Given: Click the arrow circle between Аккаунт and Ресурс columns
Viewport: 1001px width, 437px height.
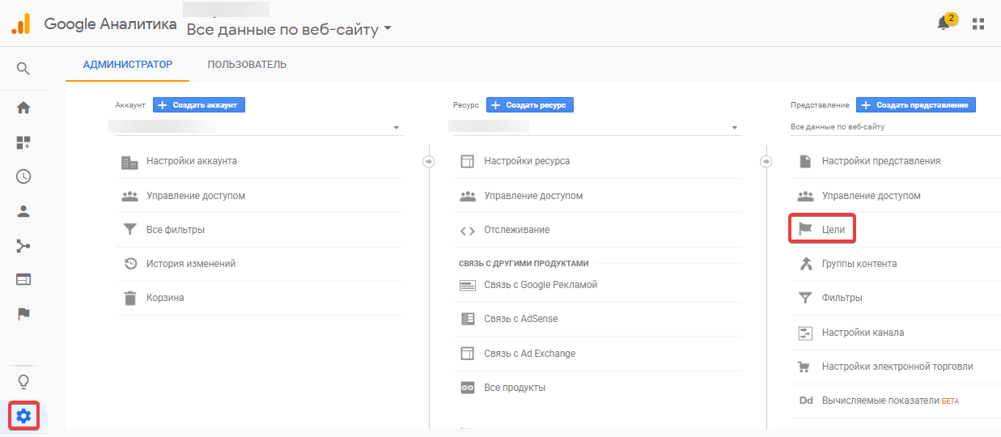Looking at the screenshot, I should 429,162.
